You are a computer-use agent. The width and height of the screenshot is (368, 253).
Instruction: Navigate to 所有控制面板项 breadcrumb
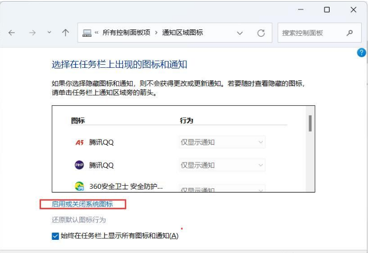(125, 33)
